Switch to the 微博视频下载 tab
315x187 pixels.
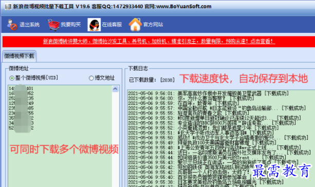point(20,56)
